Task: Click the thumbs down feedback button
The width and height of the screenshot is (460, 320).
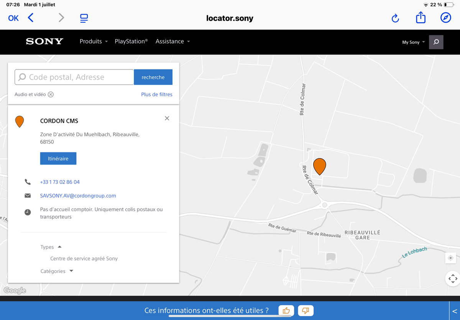Action: tap(306, 310)
